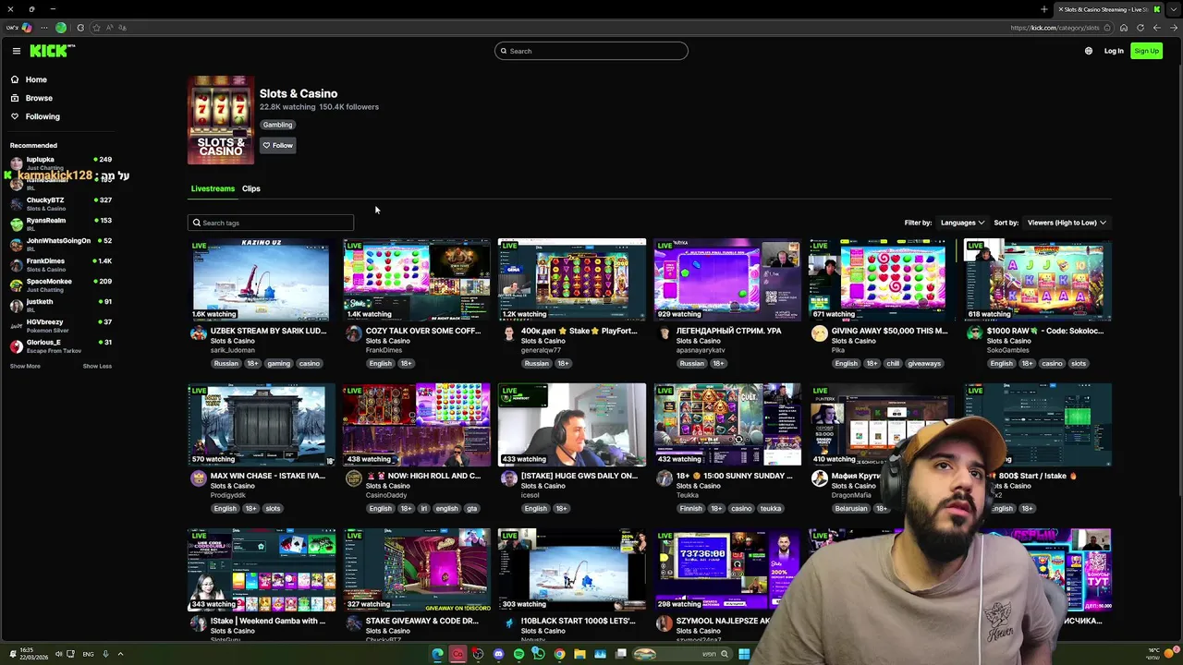Open generalqw77 stream thumbnail
The height and width of the screenshot is (665, 1183).
pyautogui.click(x=572, y=280)
